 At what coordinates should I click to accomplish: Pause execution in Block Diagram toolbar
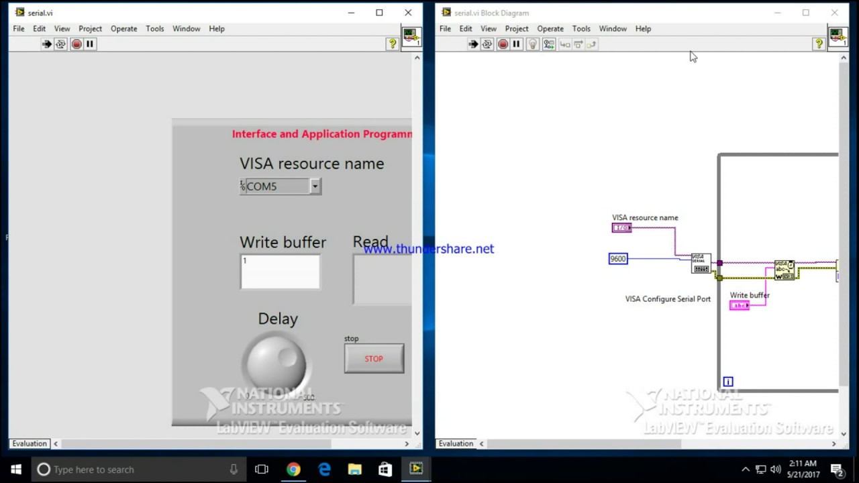[517, 44]
